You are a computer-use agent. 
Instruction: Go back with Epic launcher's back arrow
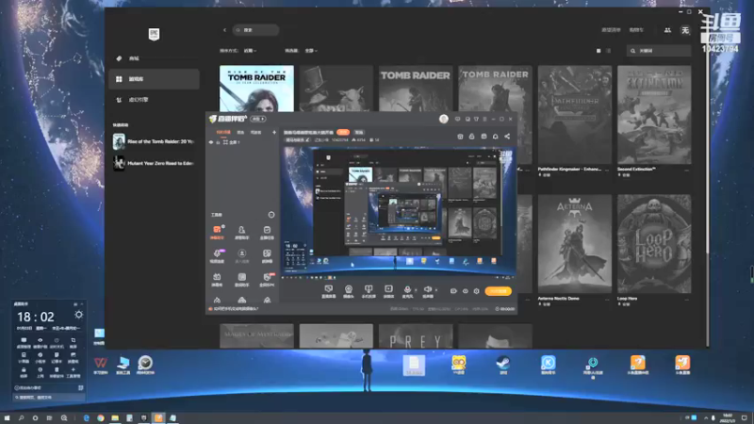224,30
